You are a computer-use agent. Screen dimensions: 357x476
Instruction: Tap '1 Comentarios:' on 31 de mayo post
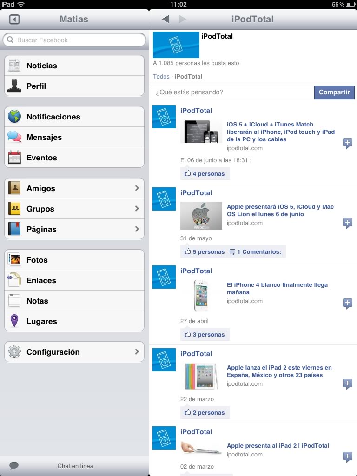tap(255, 251)
